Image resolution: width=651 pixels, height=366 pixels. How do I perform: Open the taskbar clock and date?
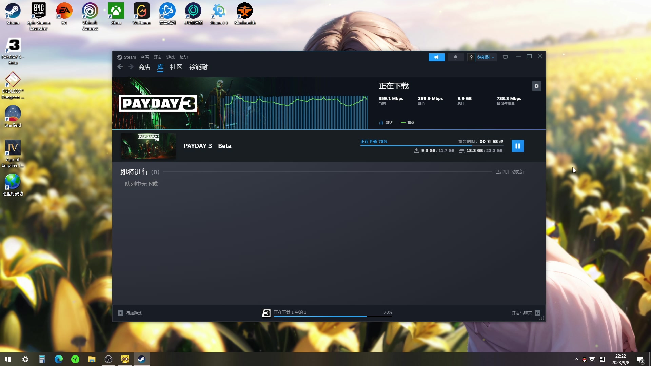620,359
